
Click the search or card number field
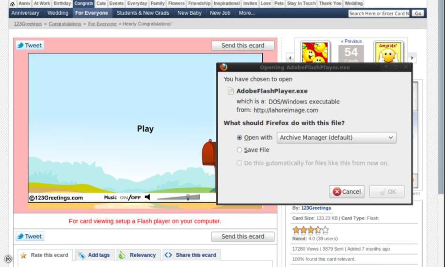379,13
